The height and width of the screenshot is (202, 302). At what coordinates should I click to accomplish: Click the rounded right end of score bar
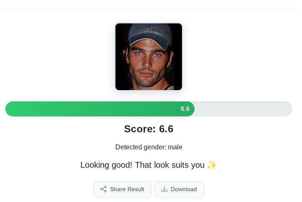pos(287,109)
